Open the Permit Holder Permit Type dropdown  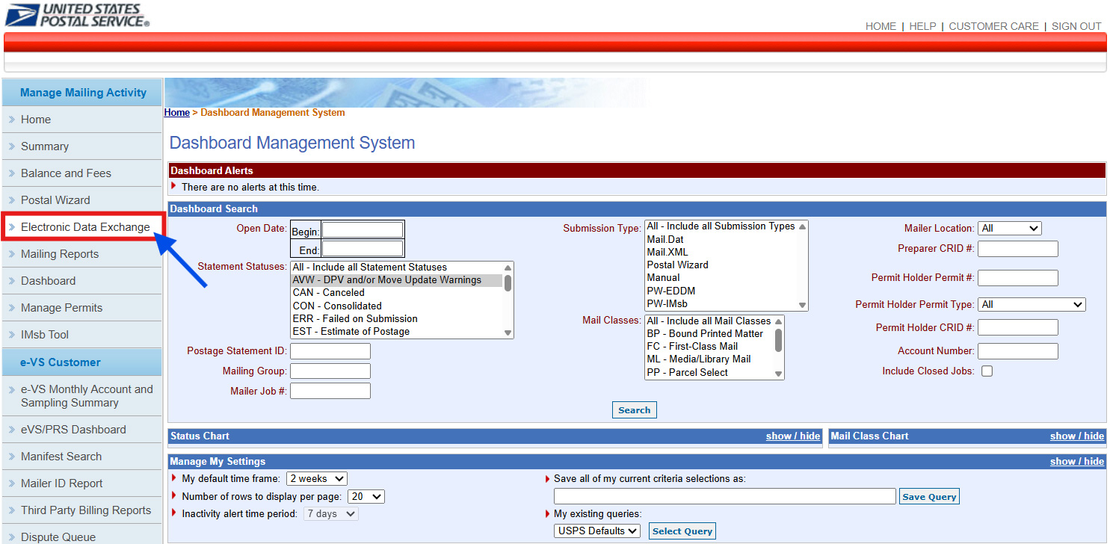click(1032, 305)
